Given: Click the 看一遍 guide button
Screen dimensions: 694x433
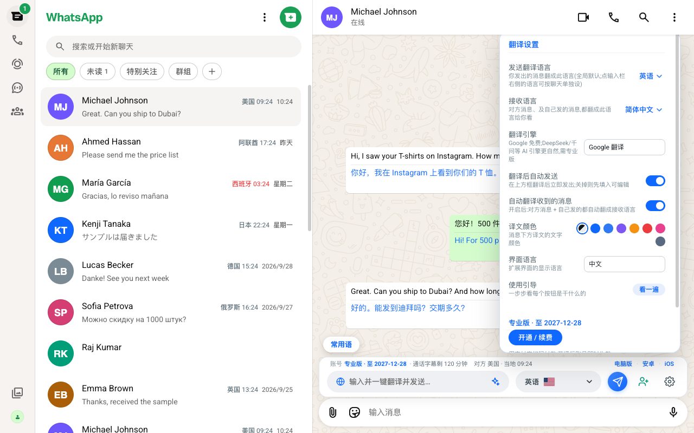Looking at the screenshot, I should tap(649, 290).
